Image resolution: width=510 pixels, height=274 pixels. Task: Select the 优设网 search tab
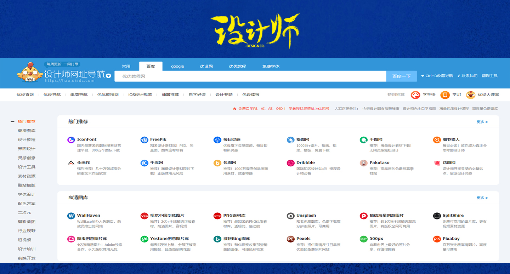click(206, 66)
